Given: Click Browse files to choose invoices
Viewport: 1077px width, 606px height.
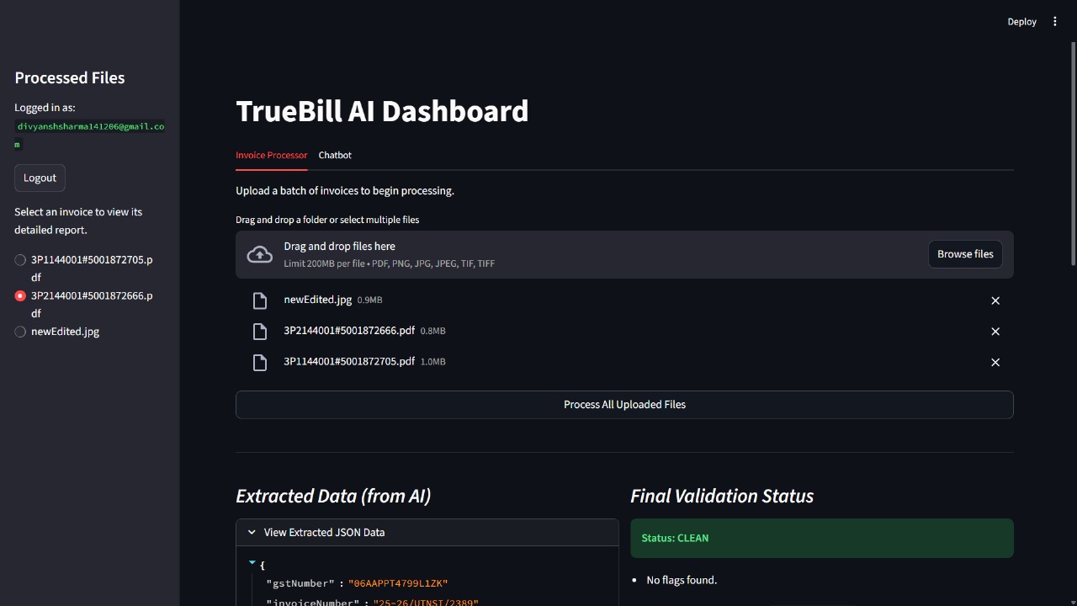Looking at the screenshot, I should tap(965, 254).
